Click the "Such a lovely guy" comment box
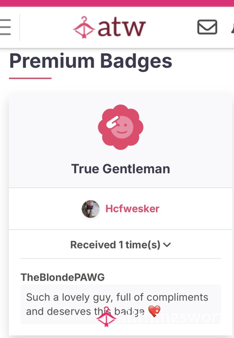 (121, 304)
